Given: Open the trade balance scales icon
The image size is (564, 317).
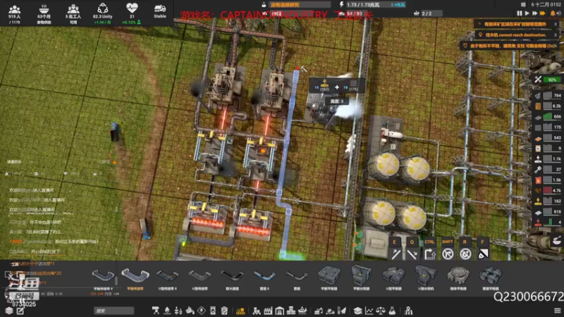Looking at the screenshot, I should 381,311.
